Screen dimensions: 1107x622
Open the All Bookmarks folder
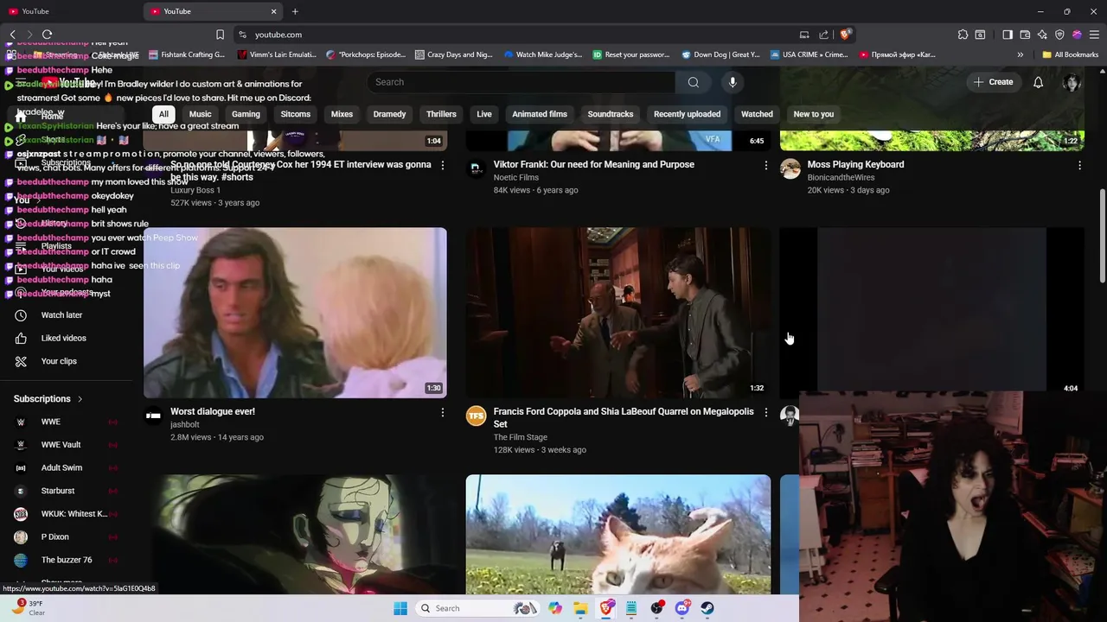point(1070,54)
